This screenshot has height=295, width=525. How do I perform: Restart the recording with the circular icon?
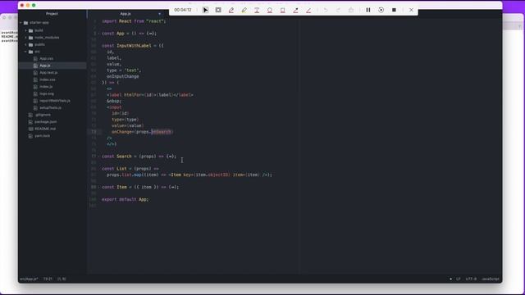pyautogui.click(x=381, y=10)
